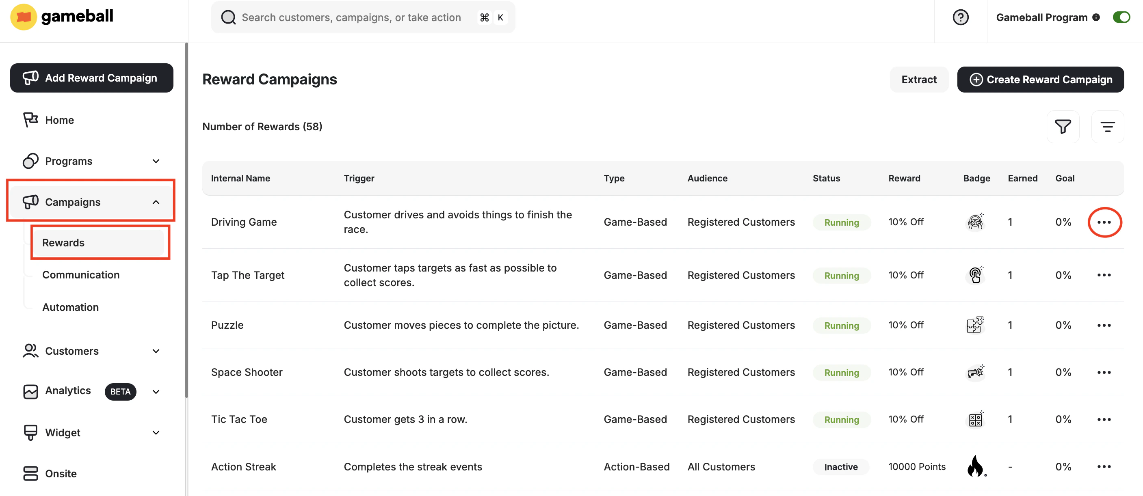Collapse the Campaigns section chevron
The image size is (1143, 496).
(156, 202)
